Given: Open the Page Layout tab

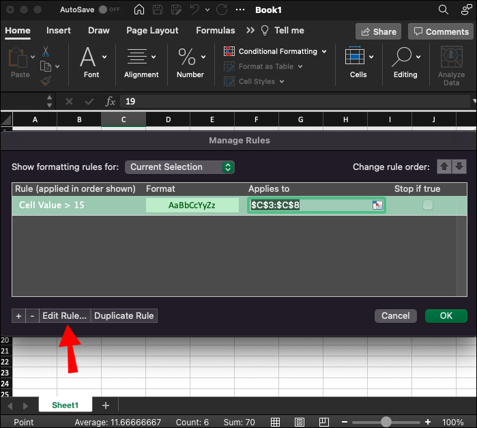Looking at the screenshot, I should 152,31.
